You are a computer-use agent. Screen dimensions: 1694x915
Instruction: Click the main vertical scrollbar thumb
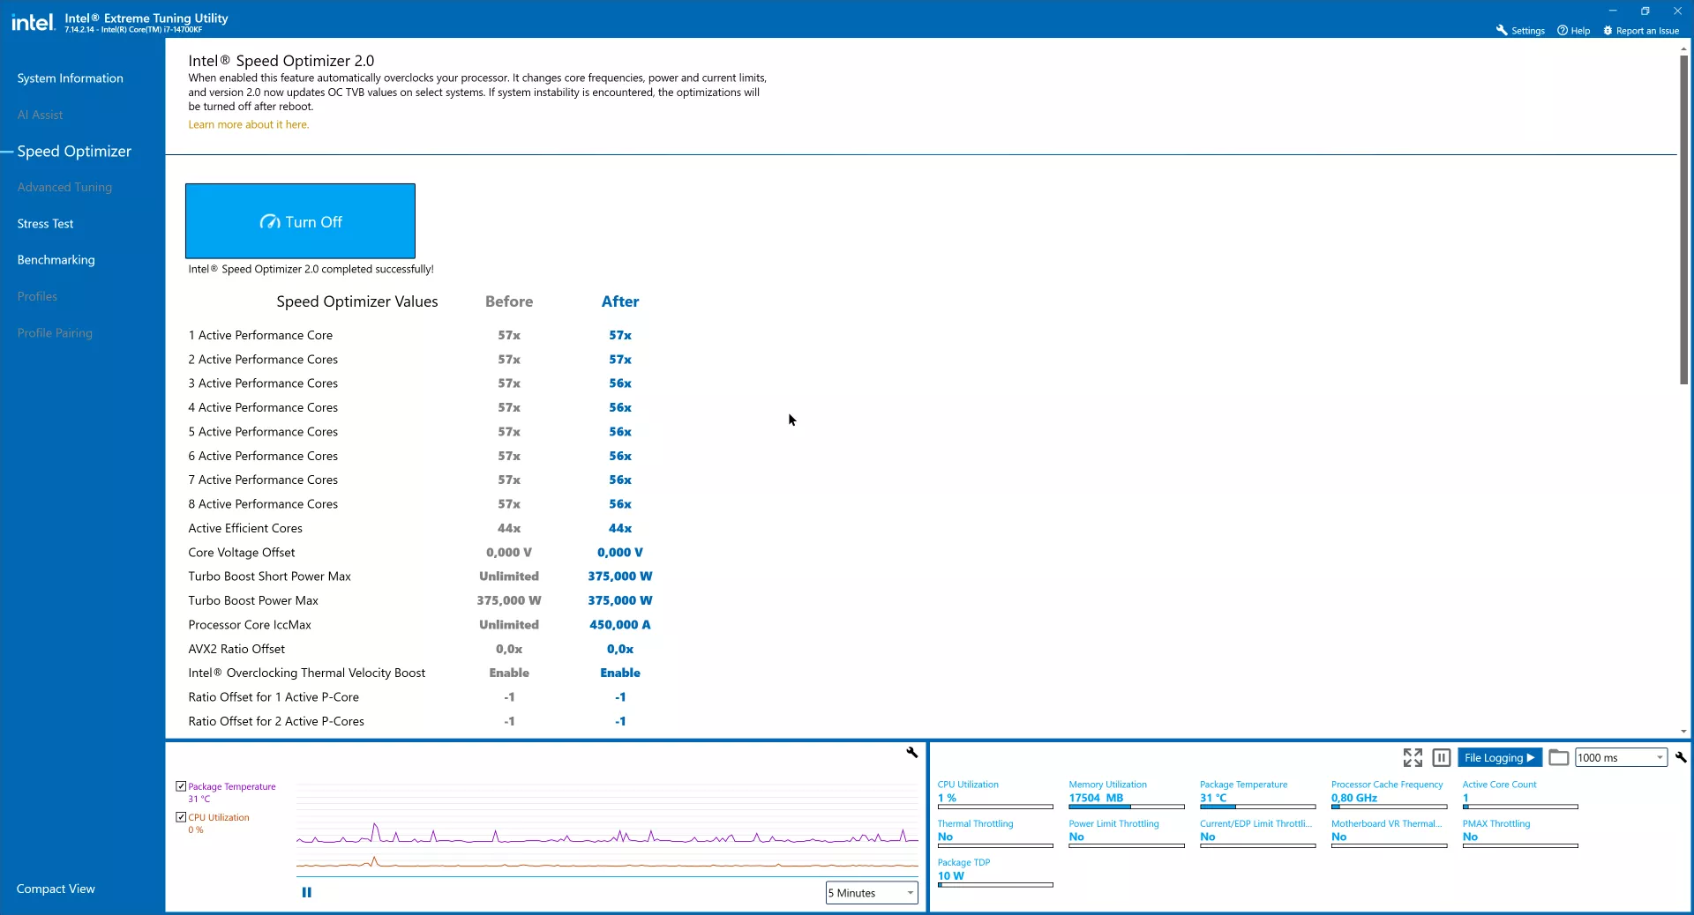pyautogui.click(x=1683, y=220)
